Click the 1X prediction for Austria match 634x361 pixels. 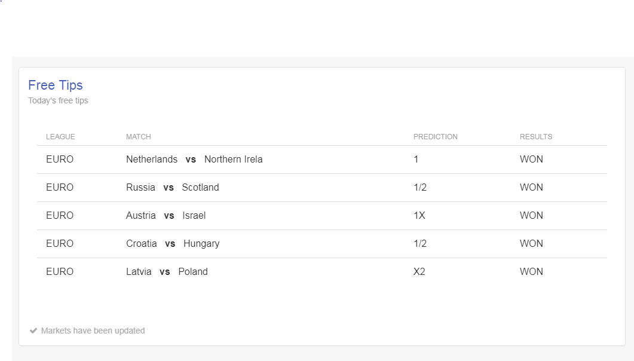419,216
